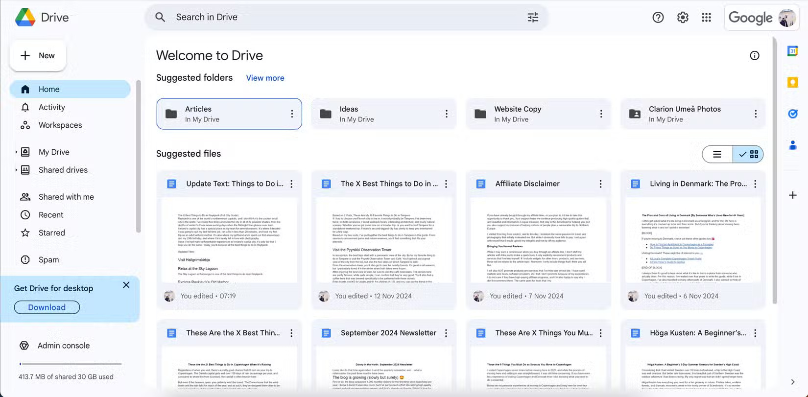Open Affiliate Disclaimer document thumbnail
Screen dimensions: 808x397
point(538,240)
